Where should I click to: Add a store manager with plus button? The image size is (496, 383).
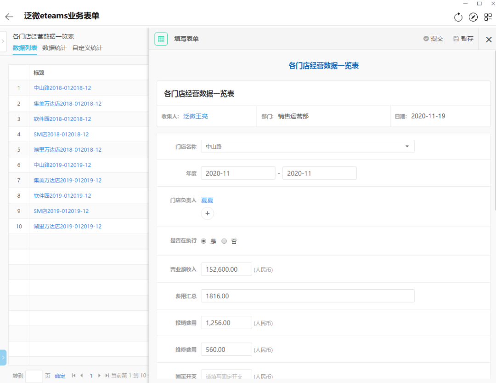click(x=208, y=213)
